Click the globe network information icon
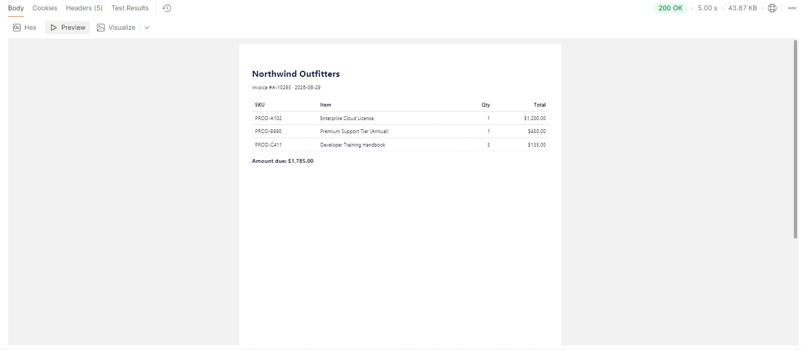Screen dimensions: 802x350 click(x=772, y=8)
